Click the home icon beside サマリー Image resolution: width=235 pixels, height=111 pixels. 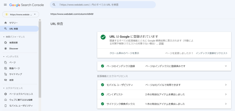click(6, 23)
